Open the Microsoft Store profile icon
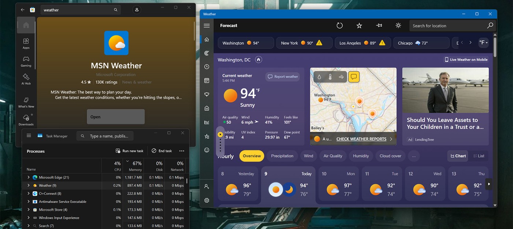513x229 pixels. tap(137, 10)
